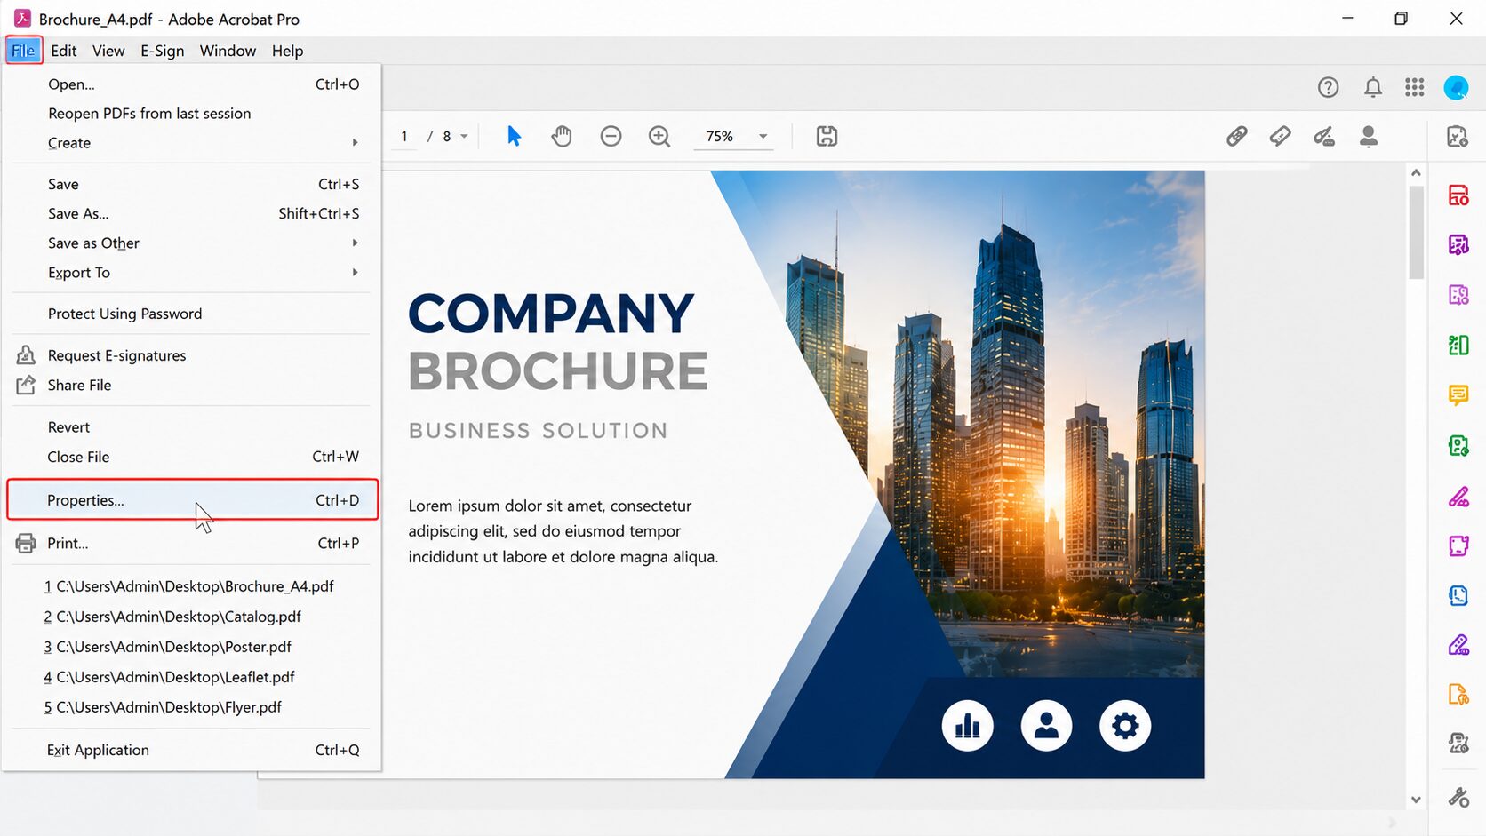The width and height of the screenshot is (1486, 836).
Task: Click the wrench more-tools sidebar icon
Action: [1458, 797]
